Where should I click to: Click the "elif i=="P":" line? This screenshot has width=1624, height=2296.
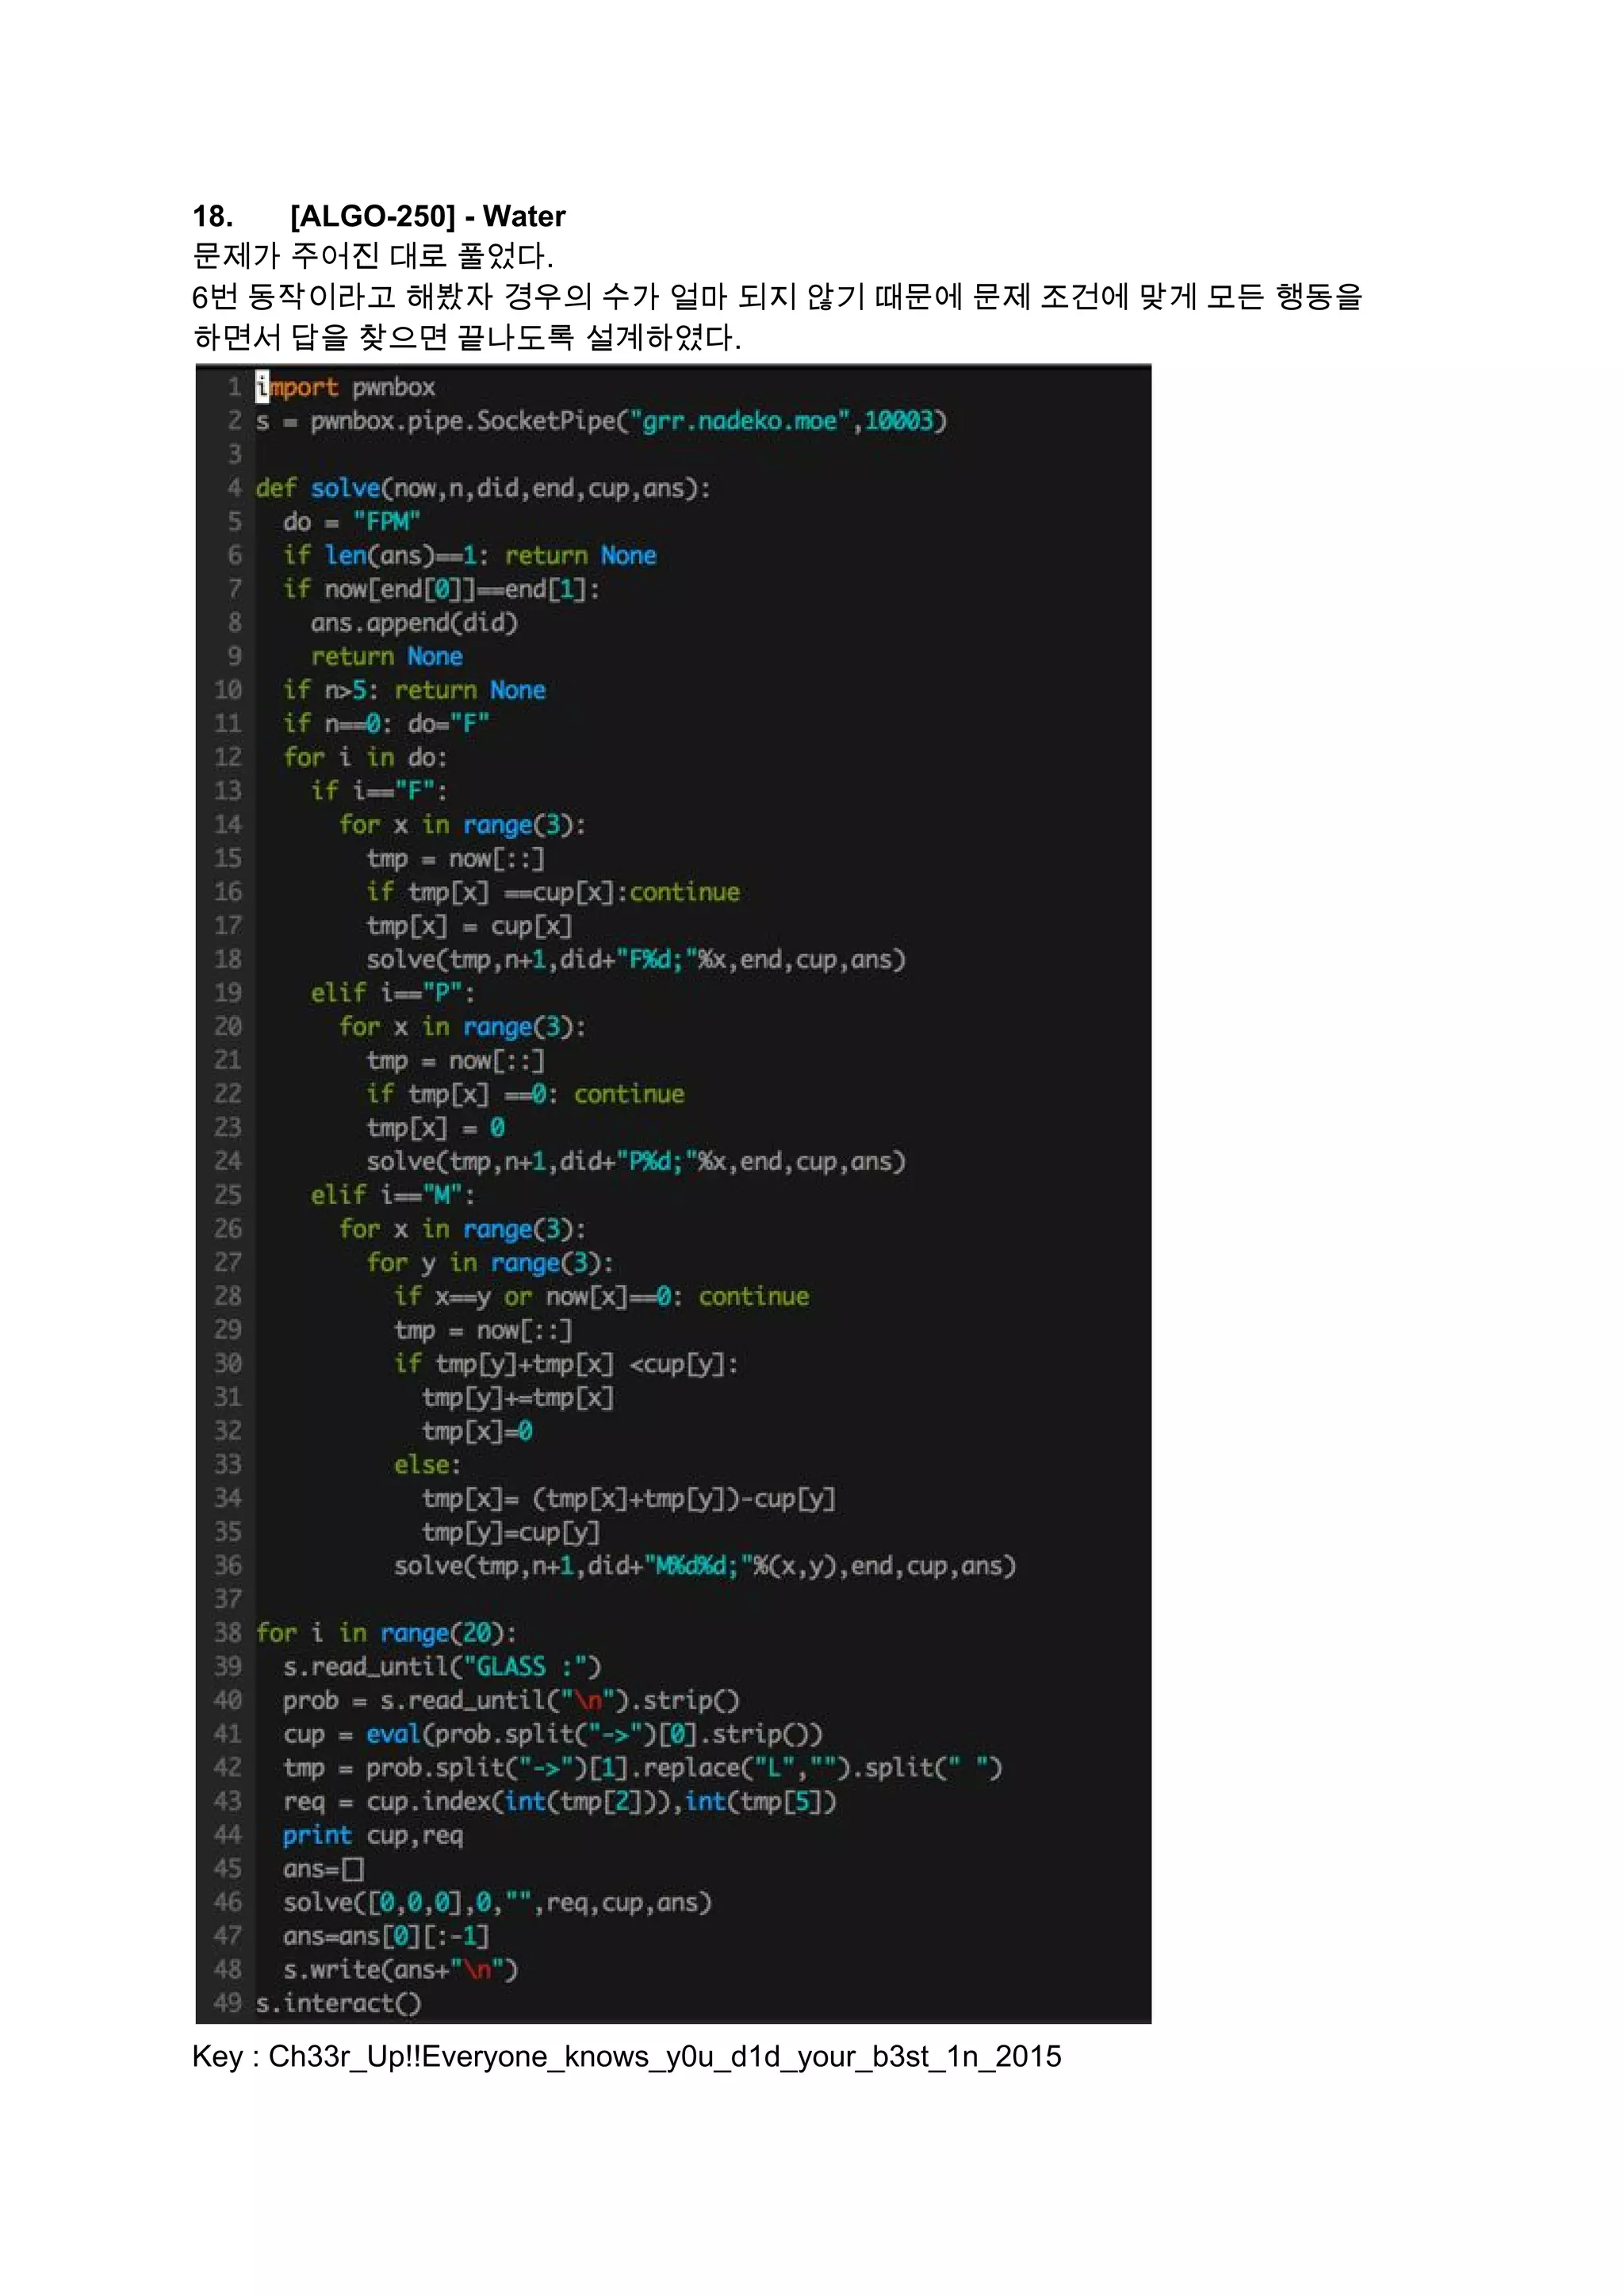[x=392, y=993]
